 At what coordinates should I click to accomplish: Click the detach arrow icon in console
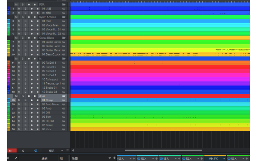pos(16,158)
